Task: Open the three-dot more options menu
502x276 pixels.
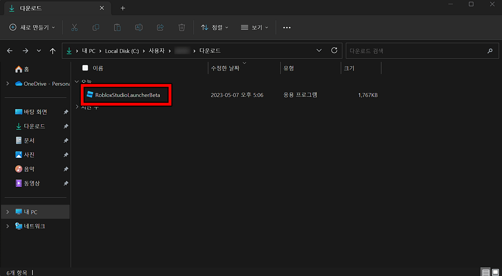Action: [x=287, y=27]
